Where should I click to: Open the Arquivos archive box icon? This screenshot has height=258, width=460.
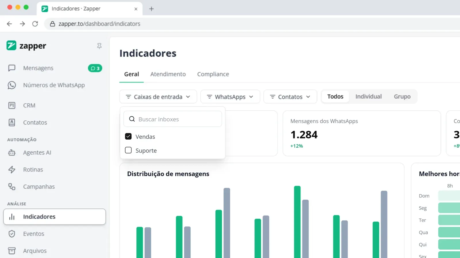pyautogui.click(x=12, y=251)
